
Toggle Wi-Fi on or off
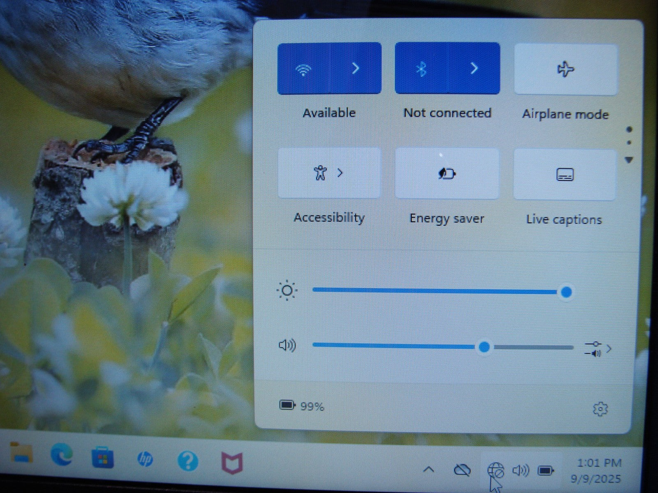coord(304,69)
